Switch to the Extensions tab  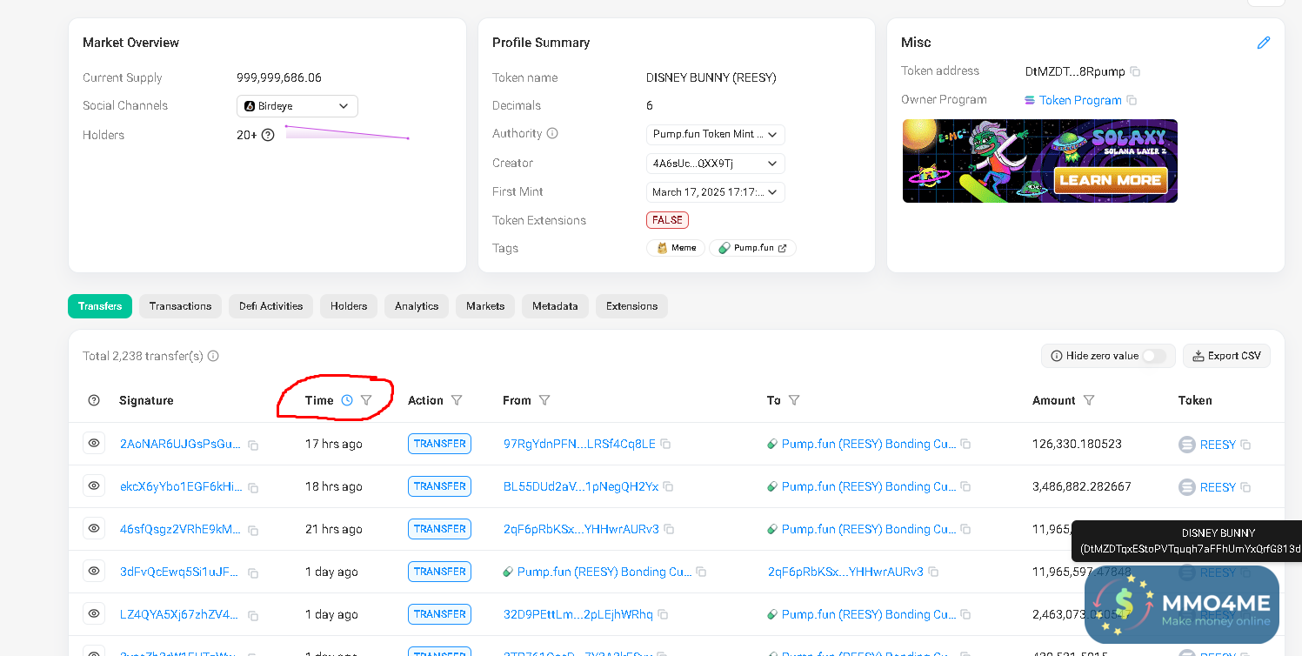(x=632, y=306)
